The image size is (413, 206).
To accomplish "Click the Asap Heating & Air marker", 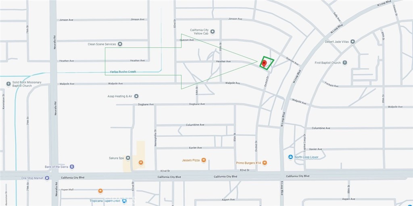I will click(x=136, y=96).
